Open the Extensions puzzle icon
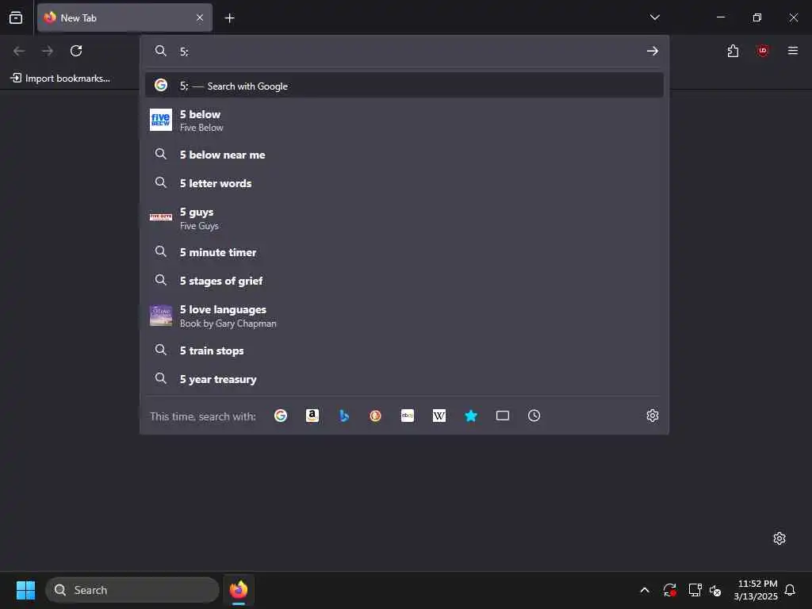 [733, 51]
